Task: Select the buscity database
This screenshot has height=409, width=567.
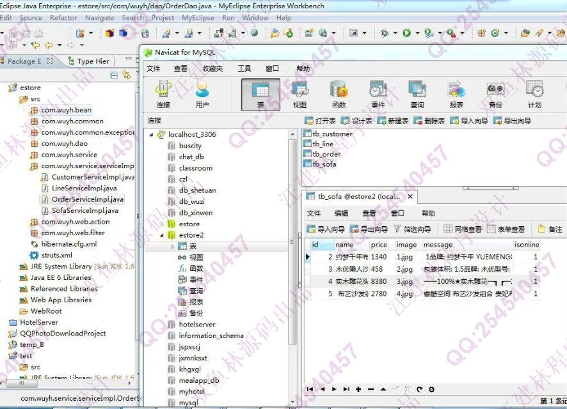Action: coord(184,146)
